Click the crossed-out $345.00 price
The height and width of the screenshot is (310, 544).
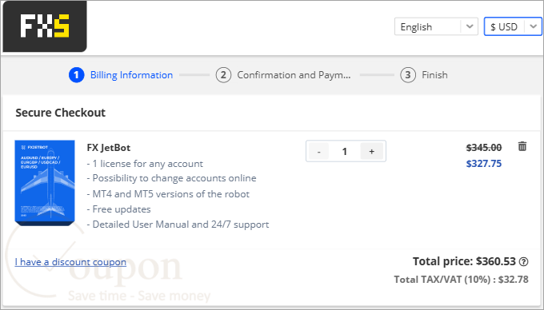pyautogui.click(x=484, y=148)
